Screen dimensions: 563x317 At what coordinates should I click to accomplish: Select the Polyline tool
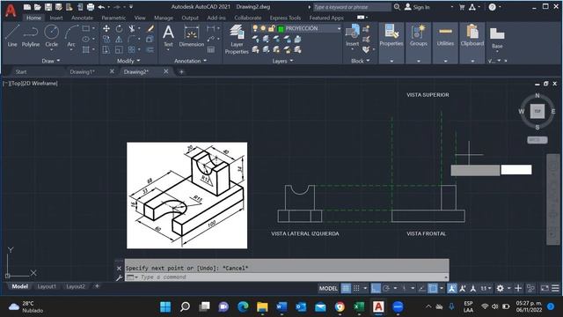(x=31, y=35)
